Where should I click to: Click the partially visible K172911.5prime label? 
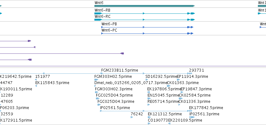pyautogui.click(x=16, y=120)
